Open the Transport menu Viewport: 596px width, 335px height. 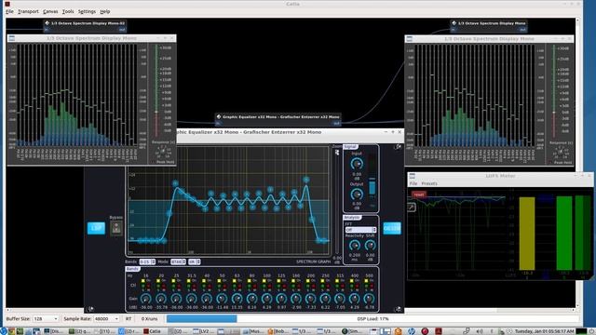pos(28,11)
